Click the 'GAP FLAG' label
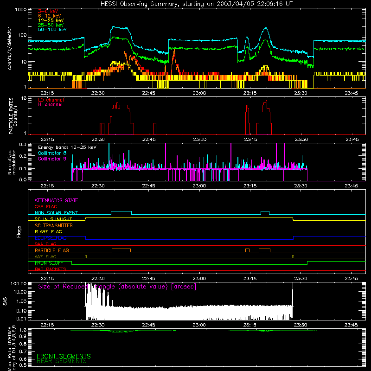Screen dimensions: 371x371 [x=45, y=206]
